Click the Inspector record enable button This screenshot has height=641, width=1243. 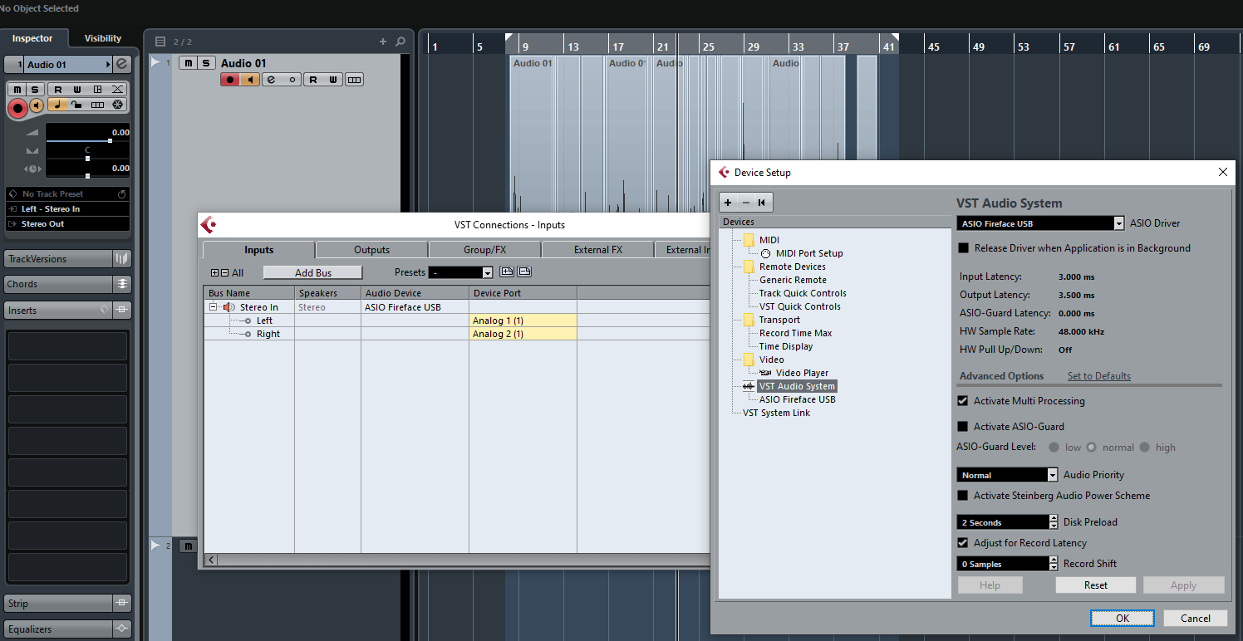click(x=17, y=108)
